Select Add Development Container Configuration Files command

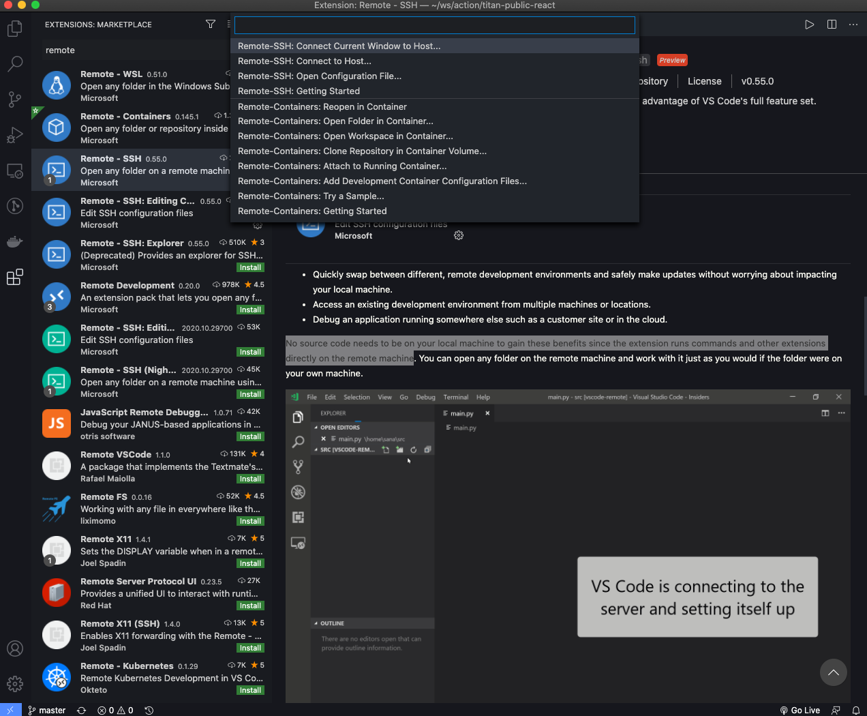pyautogui.click(x=435, y=181)
